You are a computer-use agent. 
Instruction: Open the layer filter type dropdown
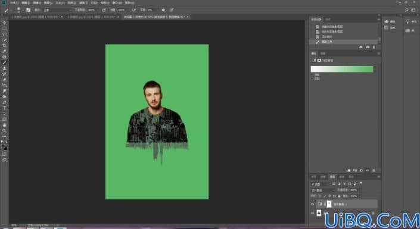point(321,184)
